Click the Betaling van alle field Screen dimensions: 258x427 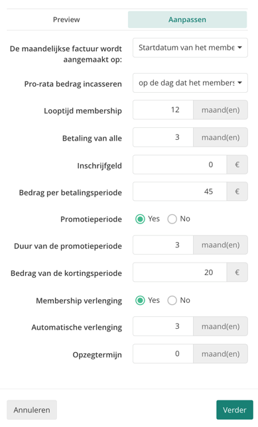coord(163,137)
